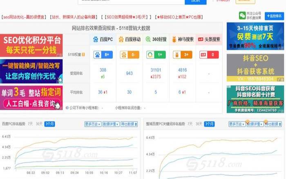This screenshot has width=286, height=179.
Task: Select 30天 tab in 整域百度PC关键词排名趋势
Action: [x=199, y=124]
